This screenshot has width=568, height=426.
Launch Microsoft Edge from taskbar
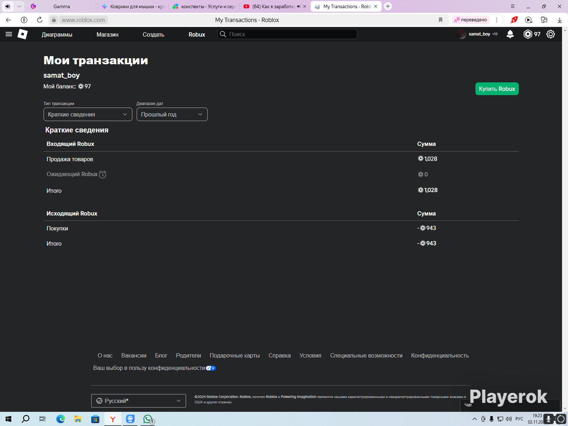61,419
